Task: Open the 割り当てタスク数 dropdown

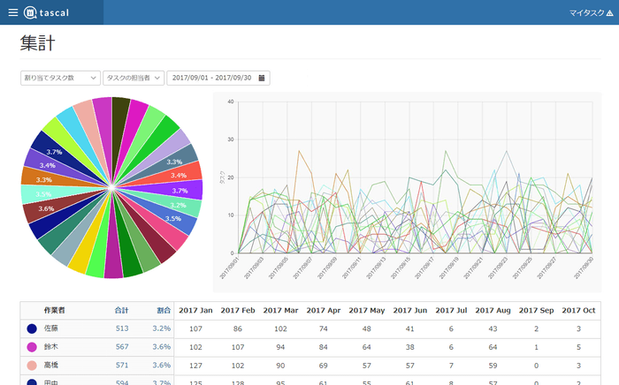Action: point(60,78)
